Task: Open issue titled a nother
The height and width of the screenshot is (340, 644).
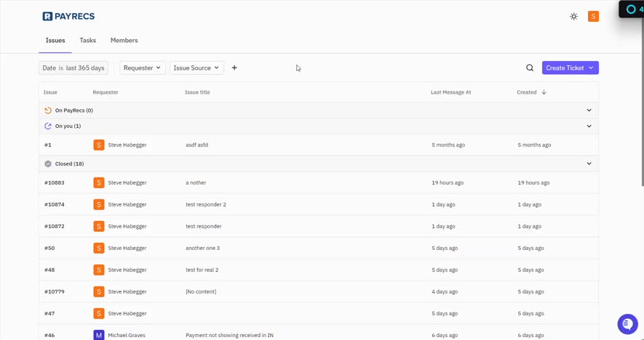Action: click(x=196, y=182)
